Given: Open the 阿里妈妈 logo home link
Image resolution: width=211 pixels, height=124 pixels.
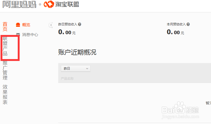Looking at the screenshot, I should (20, 4).
